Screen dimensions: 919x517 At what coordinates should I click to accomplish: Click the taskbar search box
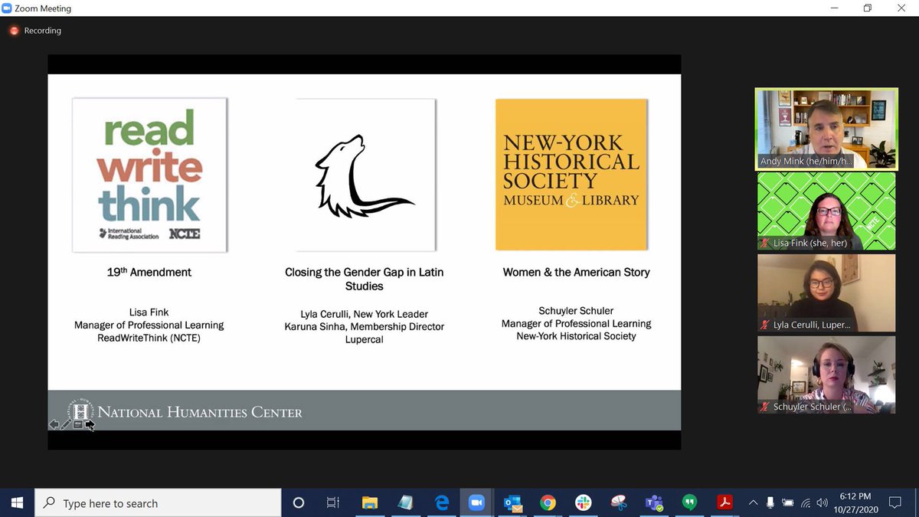(158, 503)
